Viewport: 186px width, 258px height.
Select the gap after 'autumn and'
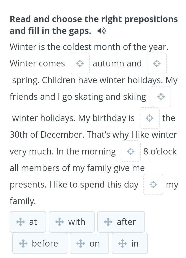[157, 63]
